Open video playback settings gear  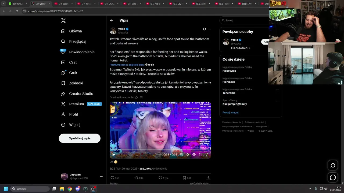click(194, 155)
